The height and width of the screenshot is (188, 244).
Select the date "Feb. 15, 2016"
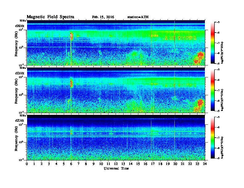coord(103,17)
